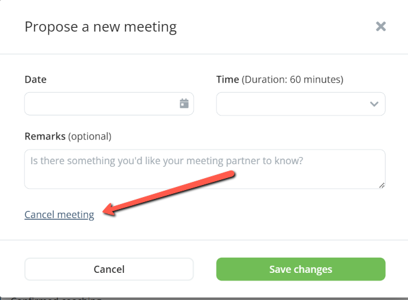Focus the empty Date input field

coord(109,104)
